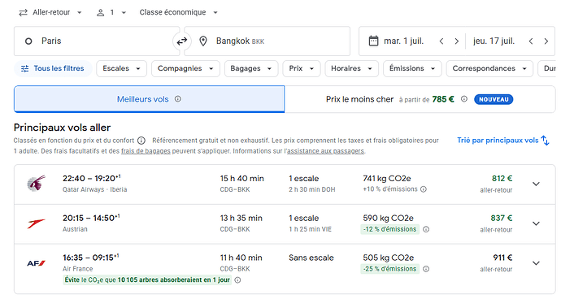Open Classe économique cabin dropdown

click(x=178, y=12)
